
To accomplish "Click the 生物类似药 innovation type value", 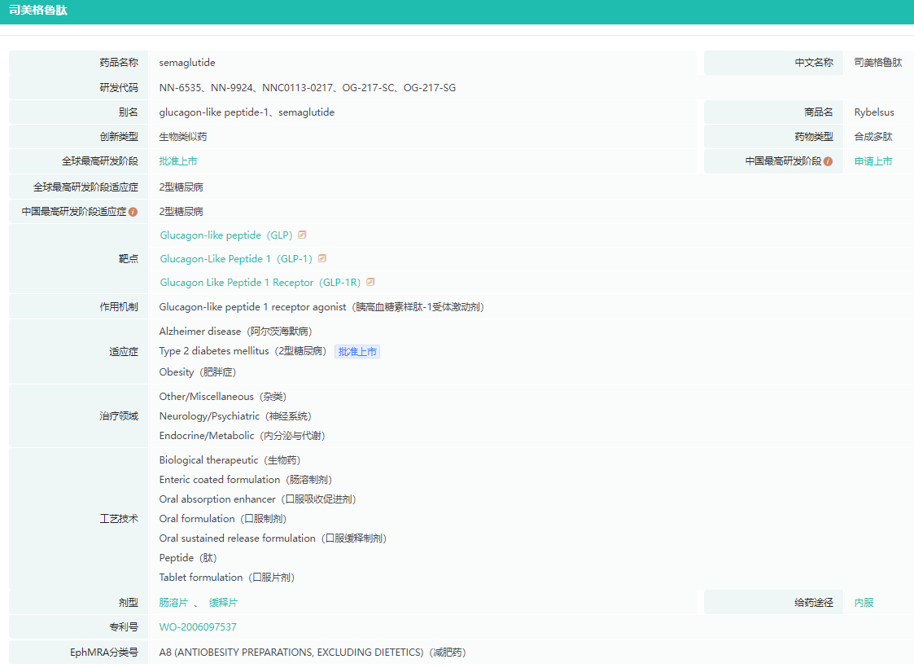I will click(183, 137).
